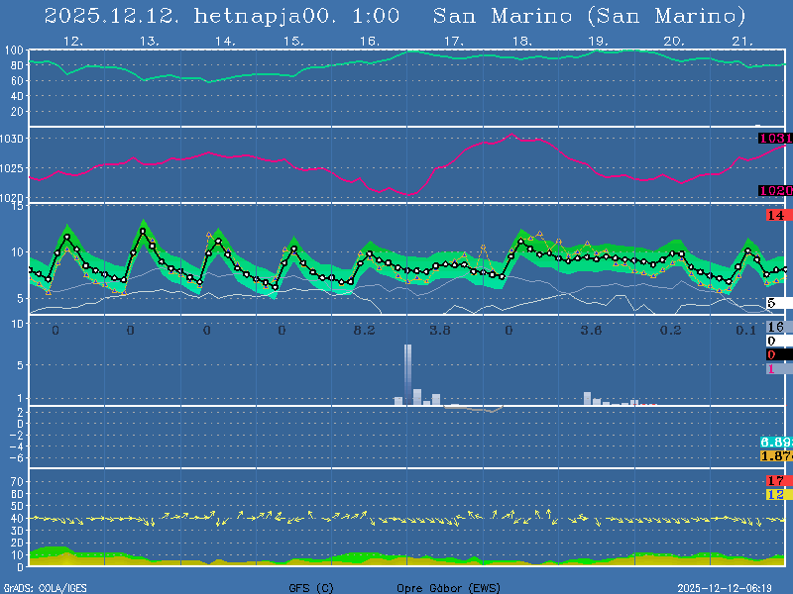Click the red 14 temperature maximum badge
793x594 pixels.
tap(775, 215)
